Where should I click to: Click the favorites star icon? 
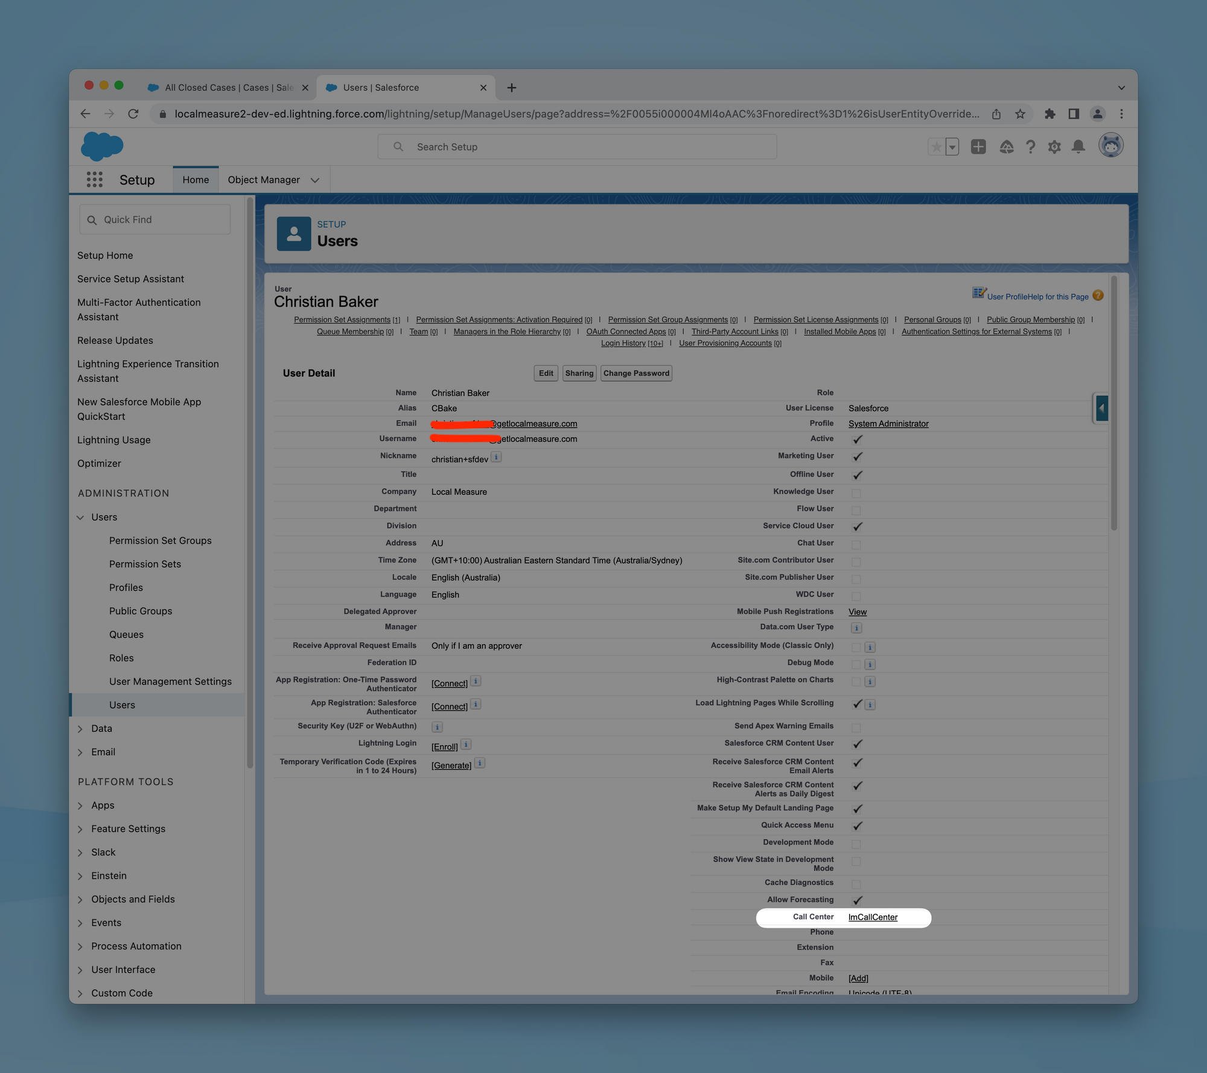(x=936, y=147)
